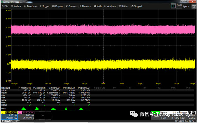
Task: Open the C1 channel descriptor box
Action: click(x=9, y=115)
